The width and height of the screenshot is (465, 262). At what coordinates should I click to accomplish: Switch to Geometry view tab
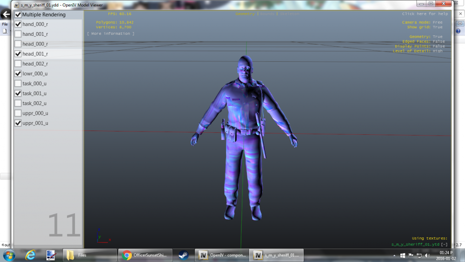click(x=245, y=14)
